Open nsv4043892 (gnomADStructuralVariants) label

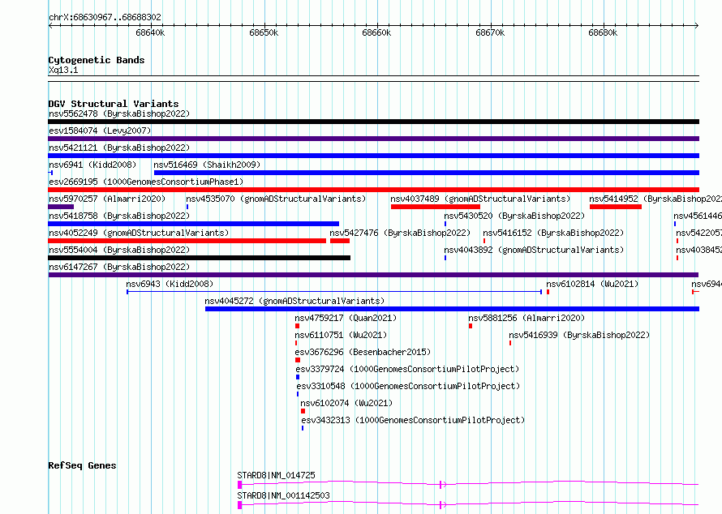pos(534,250)
